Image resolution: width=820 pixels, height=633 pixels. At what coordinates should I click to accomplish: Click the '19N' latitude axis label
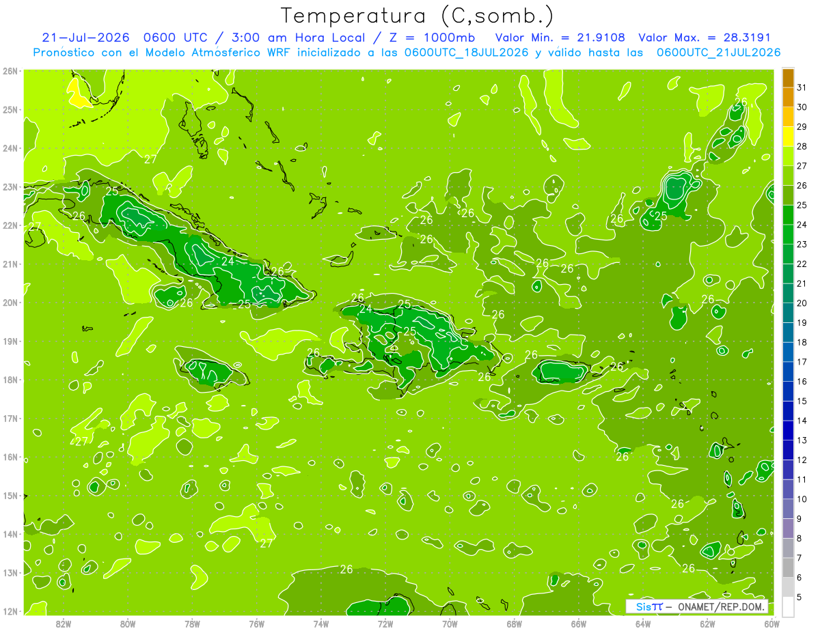(10, 341)
